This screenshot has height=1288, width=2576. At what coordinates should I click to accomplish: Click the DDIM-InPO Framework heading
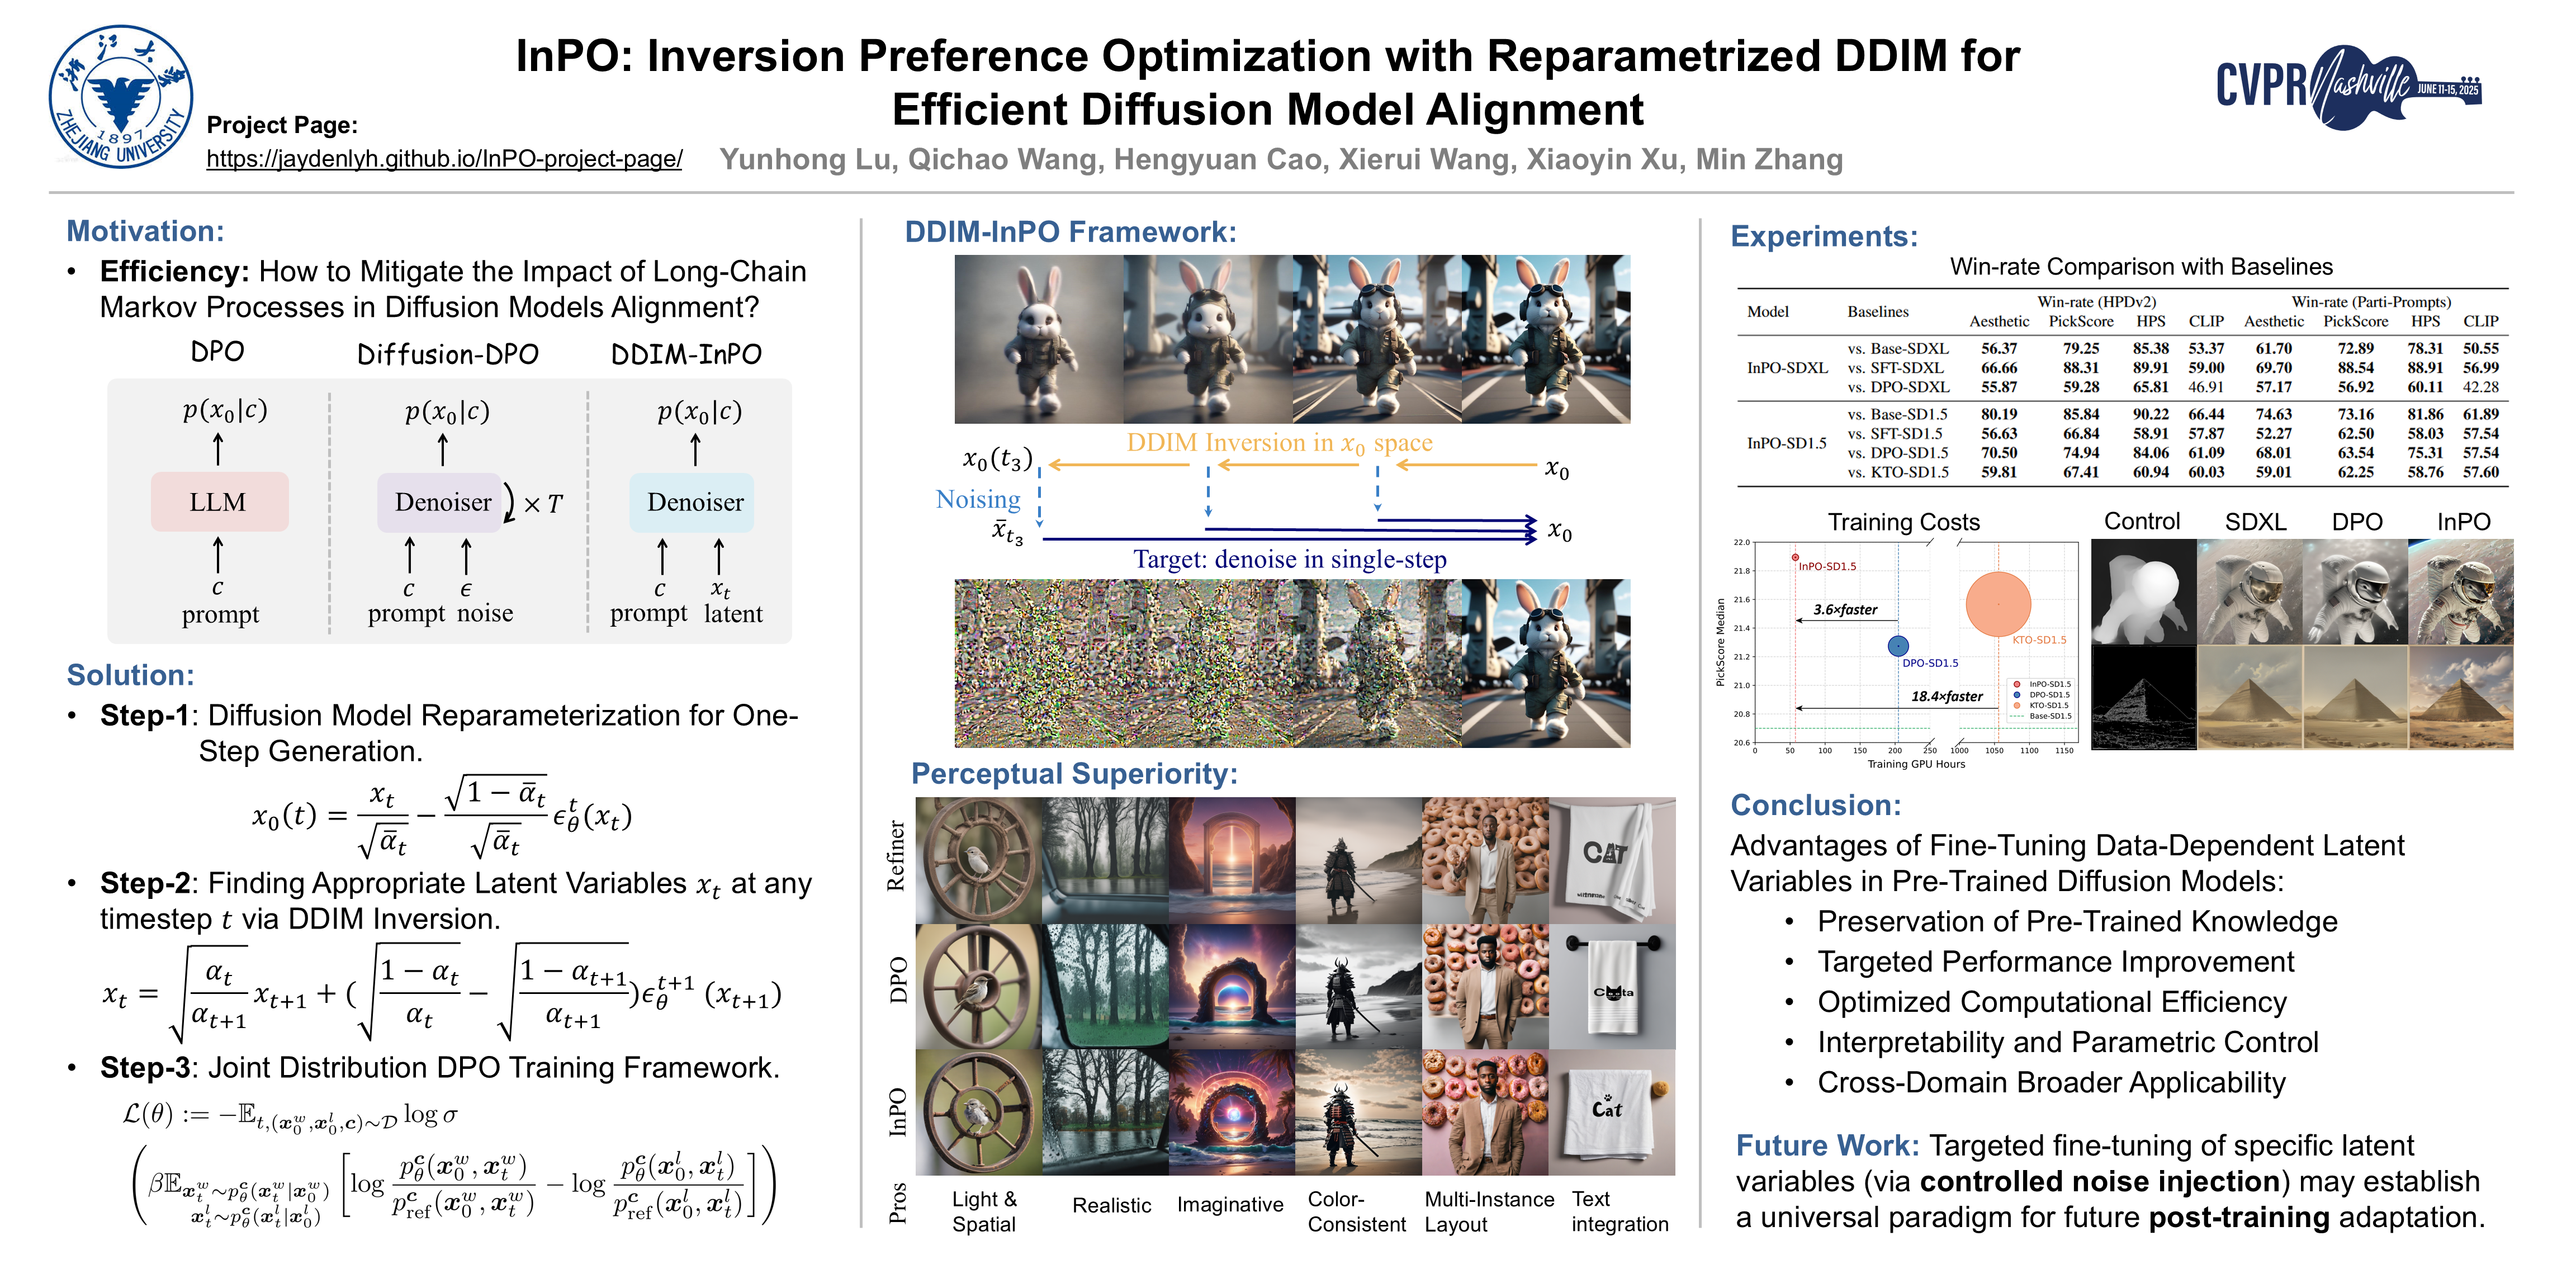1070,232
